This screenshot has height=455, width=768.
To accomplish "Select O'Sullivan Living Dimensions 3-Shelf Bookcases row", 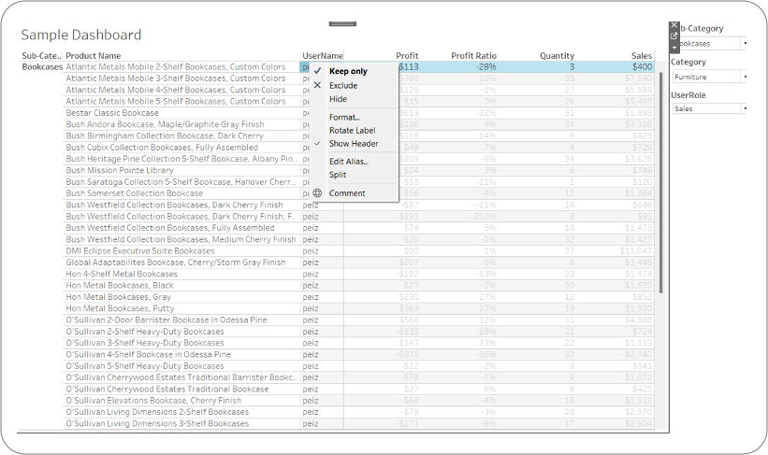I will coord(157,423).
